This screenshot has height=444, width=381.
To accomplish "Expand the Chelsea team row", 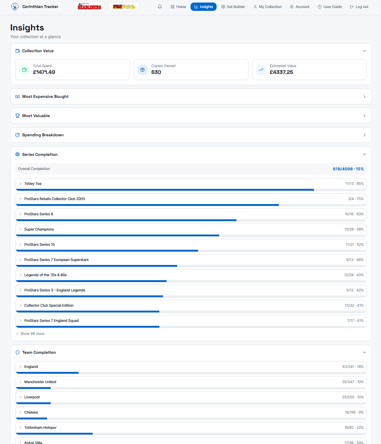I will [191, 412].
